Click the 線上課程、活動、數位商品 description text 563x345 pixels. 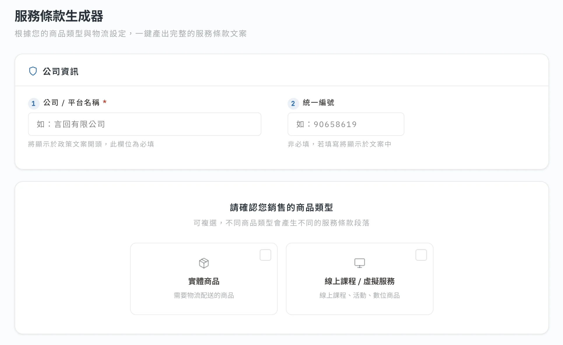[359, 295]
